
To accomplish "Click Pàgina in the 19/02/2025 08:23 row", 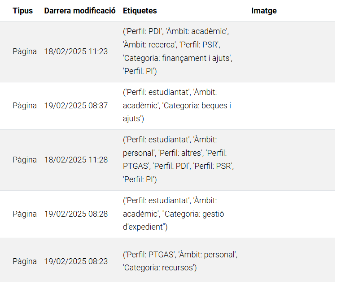I will click(x=25, y=261).
